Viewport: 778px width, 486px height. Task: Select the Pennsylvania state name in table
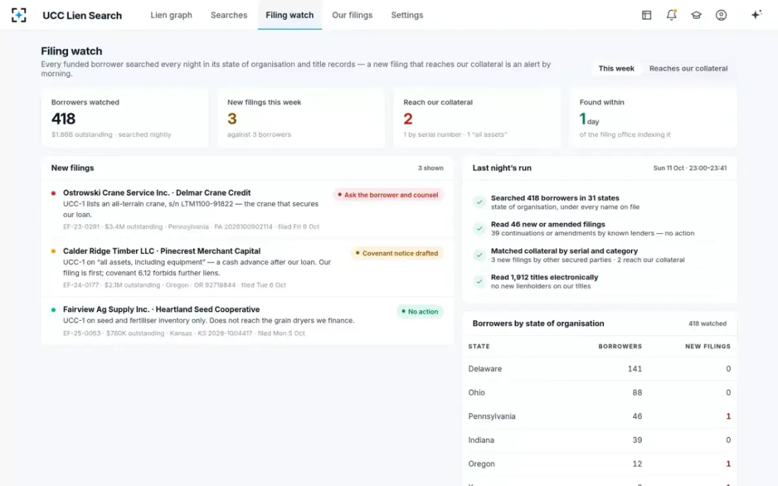click(x=492, y=417)
